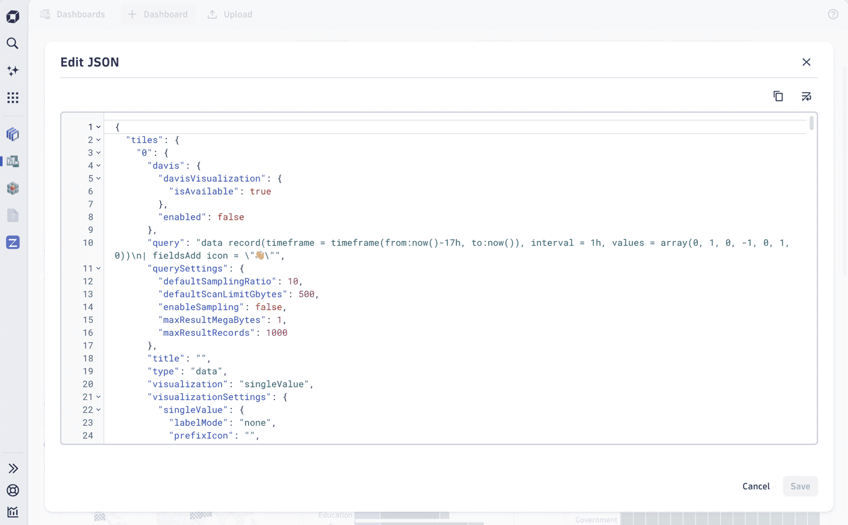Click "defaultScanLimitGbytes": 500 line

point(238,294)
